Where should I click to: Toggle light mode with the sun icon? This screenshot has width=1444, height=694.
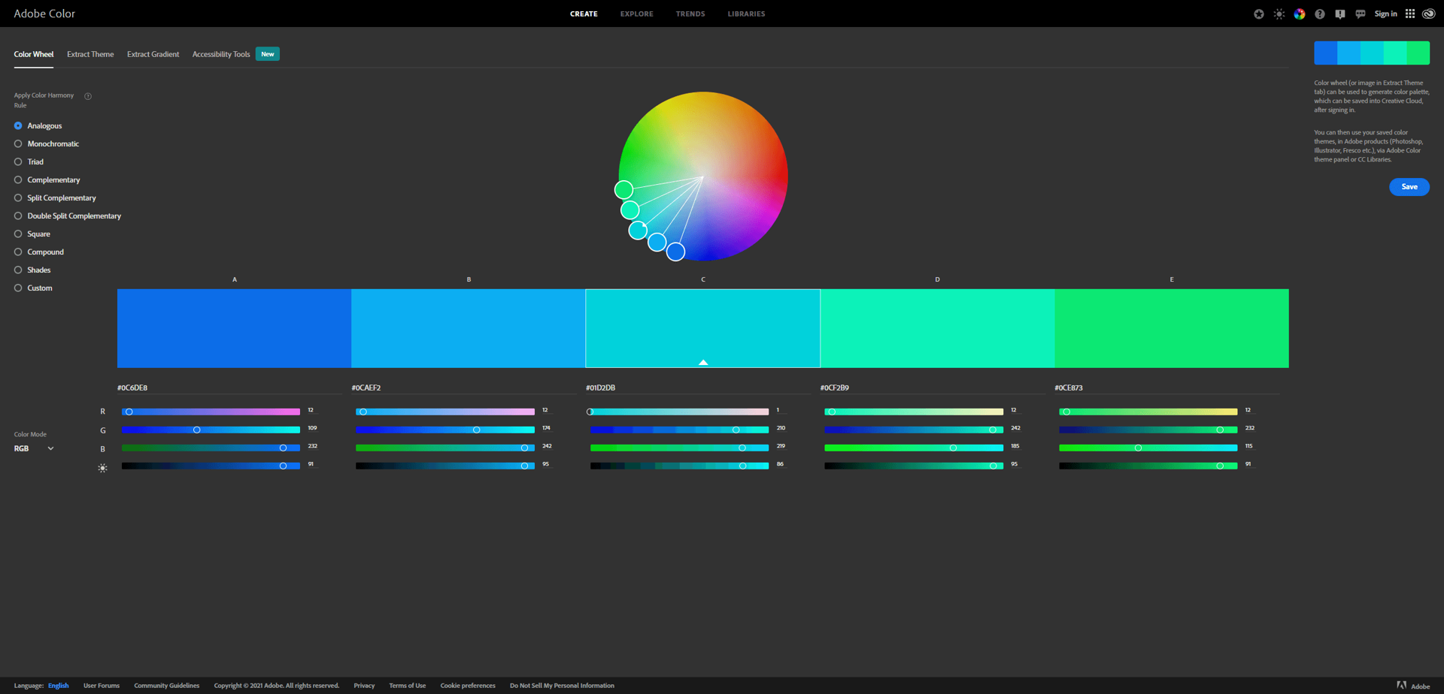[1279, 14]
